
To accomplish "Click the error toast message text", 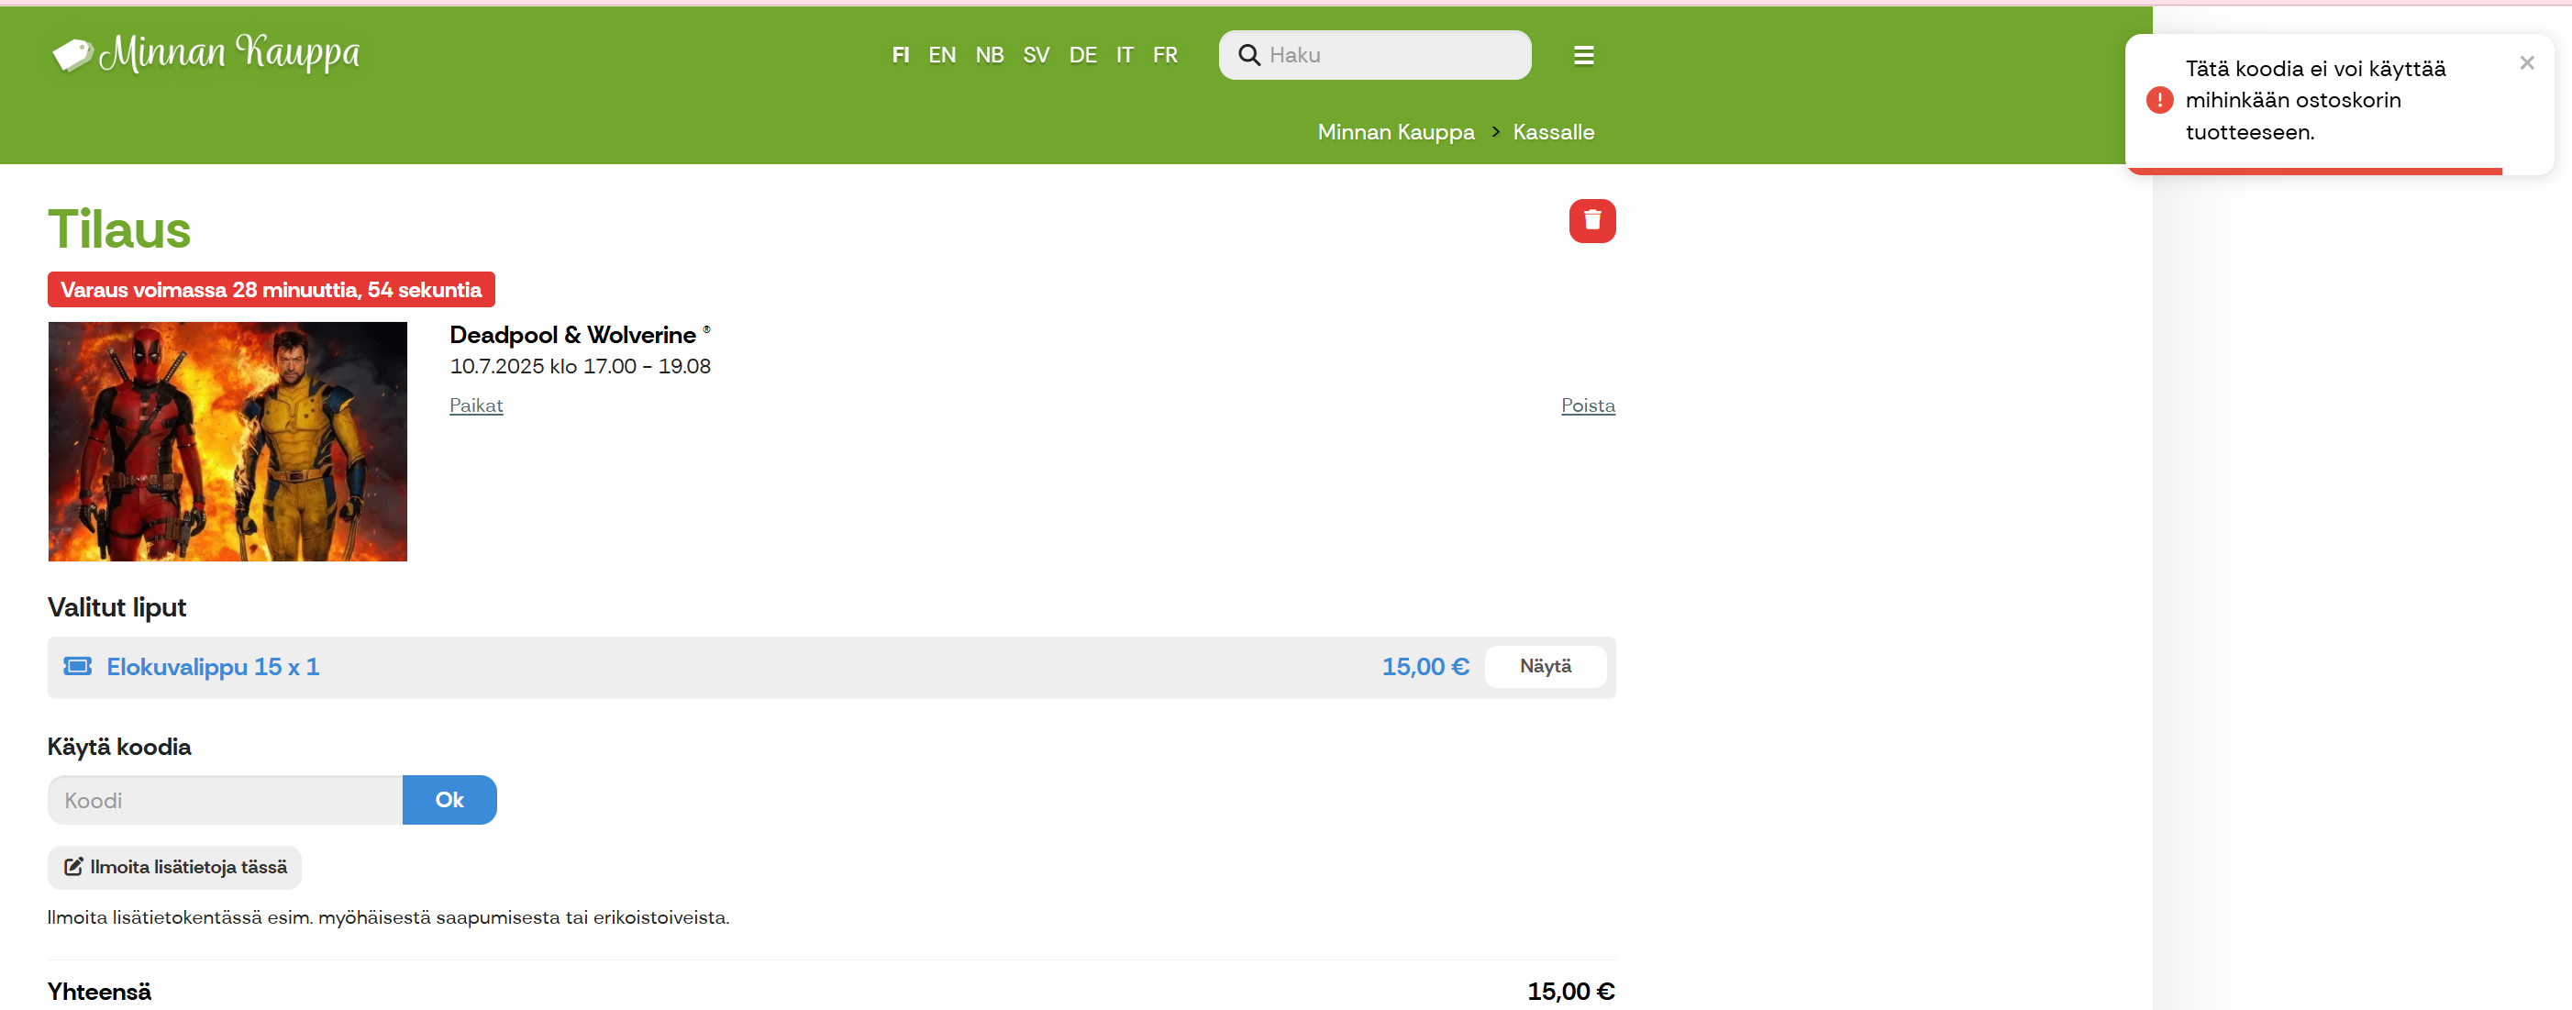I will point(2314,100).
